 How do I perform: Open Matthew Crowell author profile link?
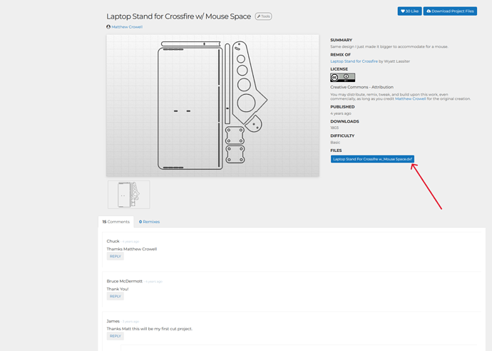(x=127, y=27)
